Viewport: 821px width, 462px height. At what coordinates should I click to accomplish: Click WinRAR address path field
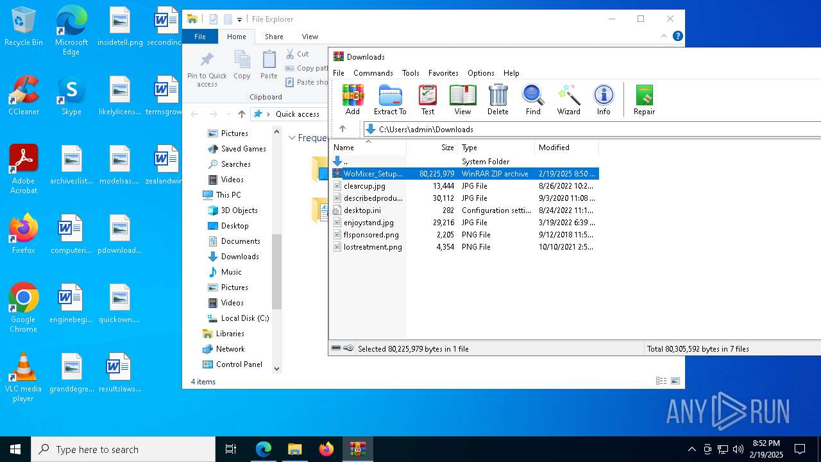click(x=593, y=129)
